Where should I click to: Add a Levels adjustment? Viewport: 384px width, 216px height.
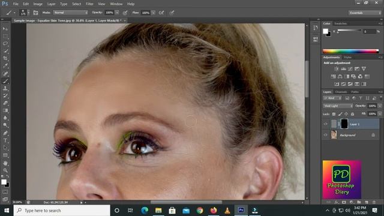344,69
